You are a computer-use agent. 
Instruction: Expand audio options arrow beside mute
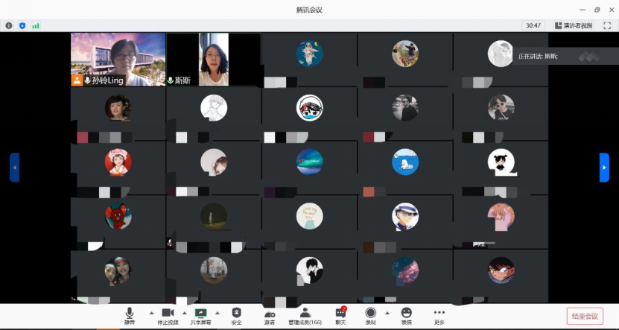click(152, 313)
